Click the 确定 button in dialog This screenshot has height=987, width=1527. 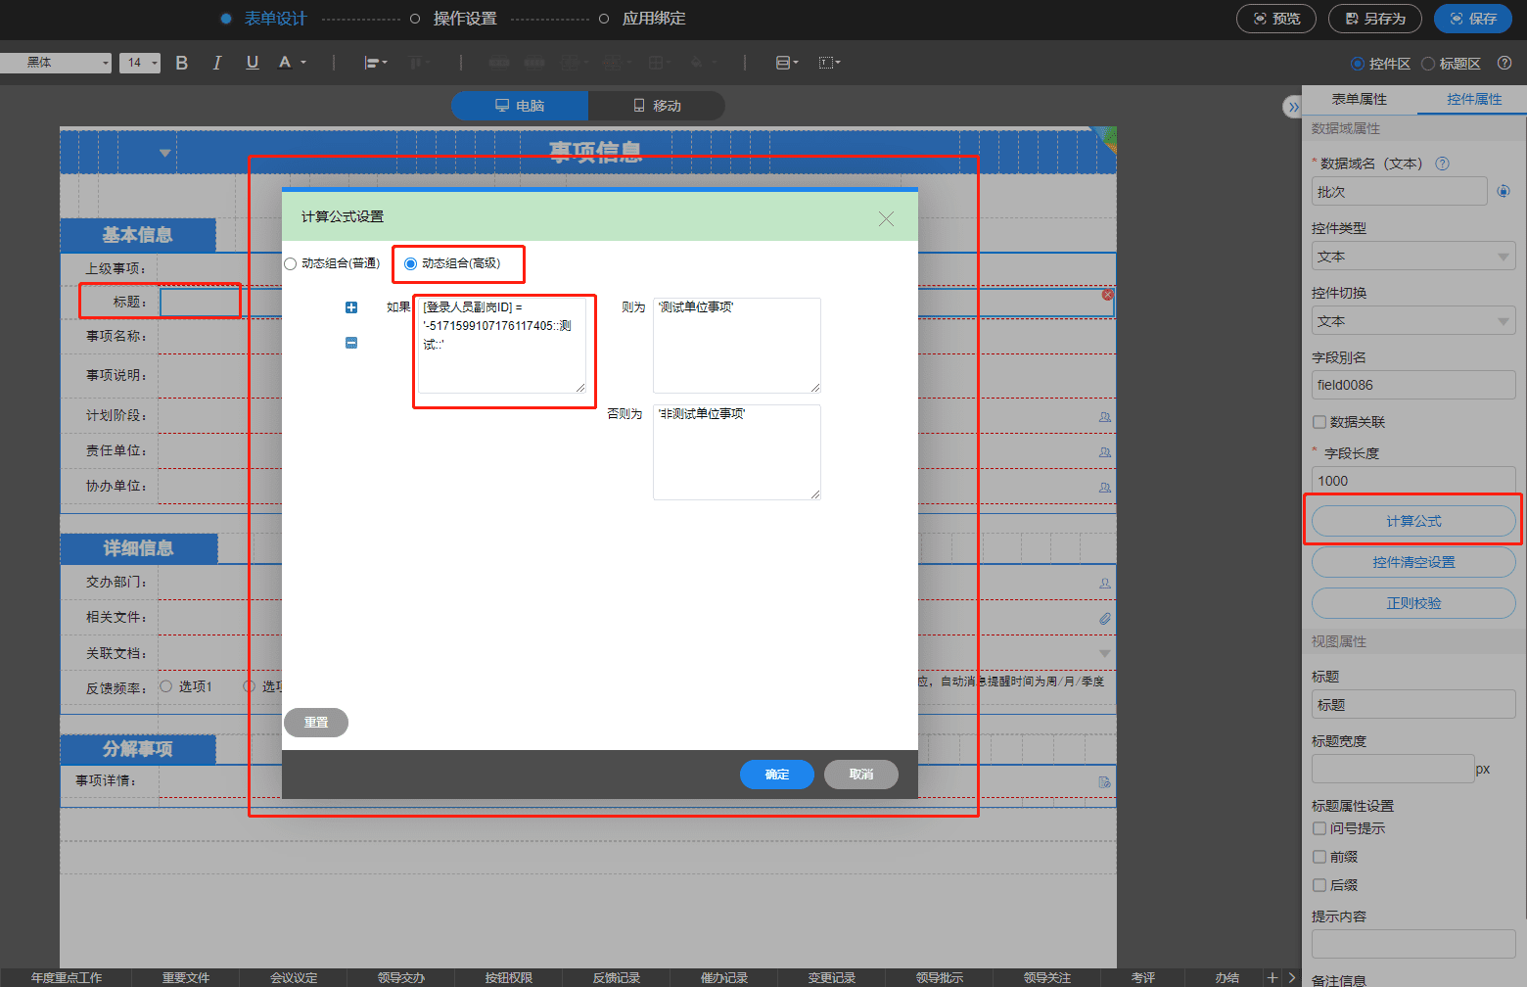[777, 775]
